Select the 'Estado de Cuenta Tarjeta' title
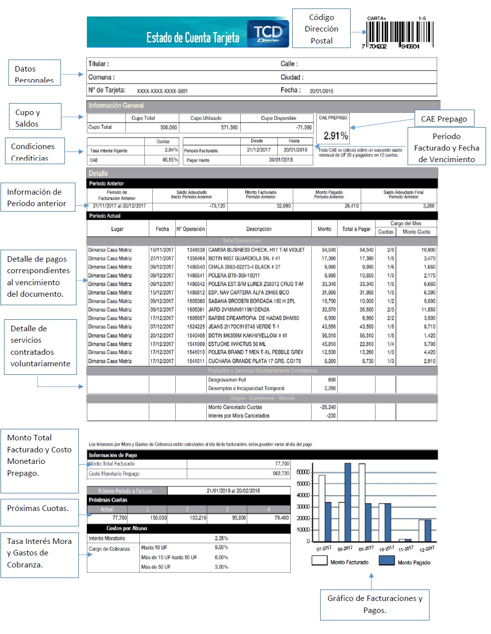The width and height of the screenshot is (491, 634). 193,38
